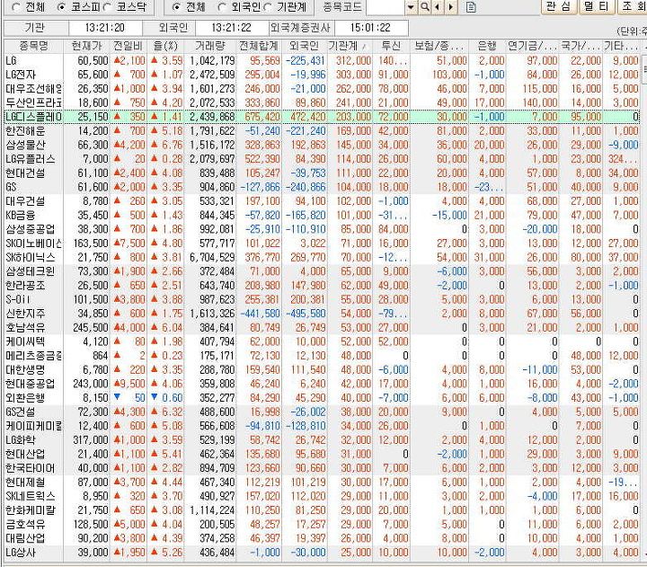
Task: Select the 코스피 market radio button
Action: (61, 7)
